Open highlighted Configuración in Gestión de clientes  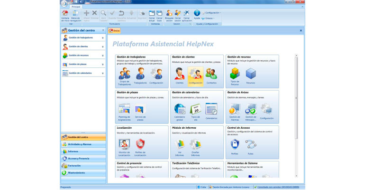[x=195, y=76]
